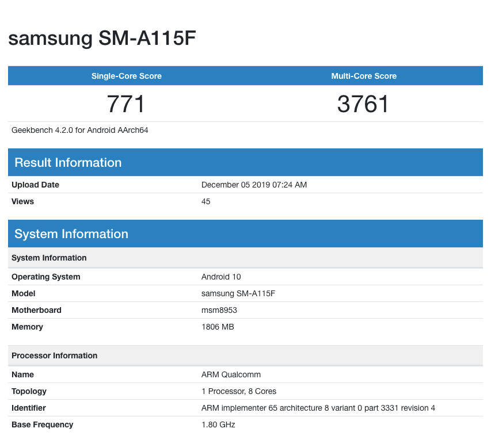The width and height of the screenshot is (491, 440).
Task: Select the Upload Date label
Action: [35, 185]
